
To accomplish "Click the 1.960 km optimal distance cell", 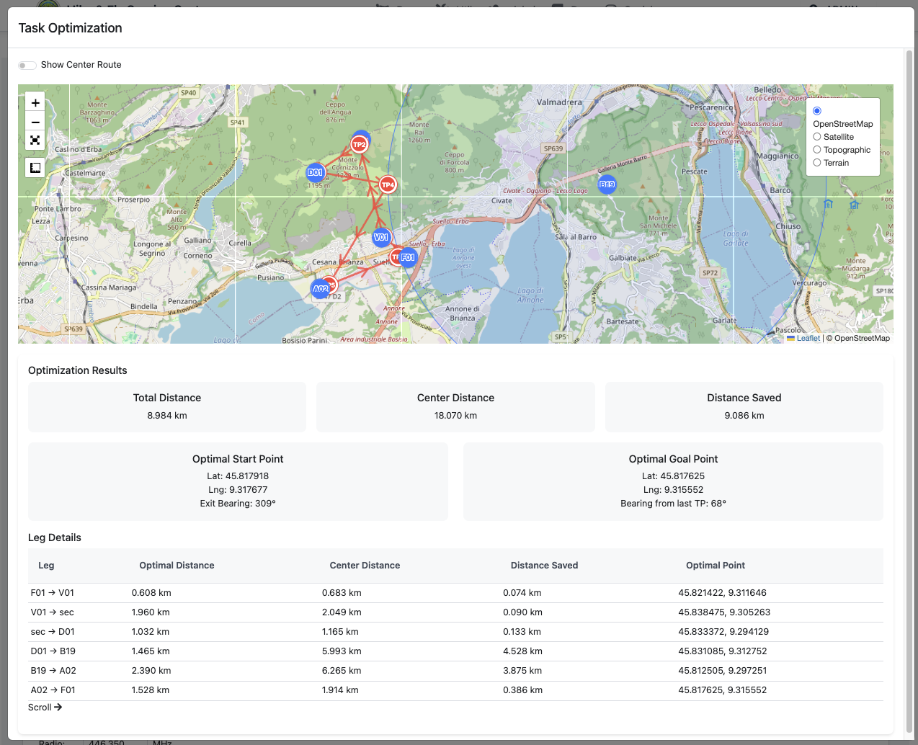I will pyautogui.click(x=151, y=612).
